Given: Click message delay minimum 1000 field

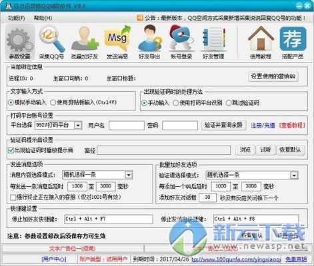Looking at the screenshot, I should pos(77,186).
